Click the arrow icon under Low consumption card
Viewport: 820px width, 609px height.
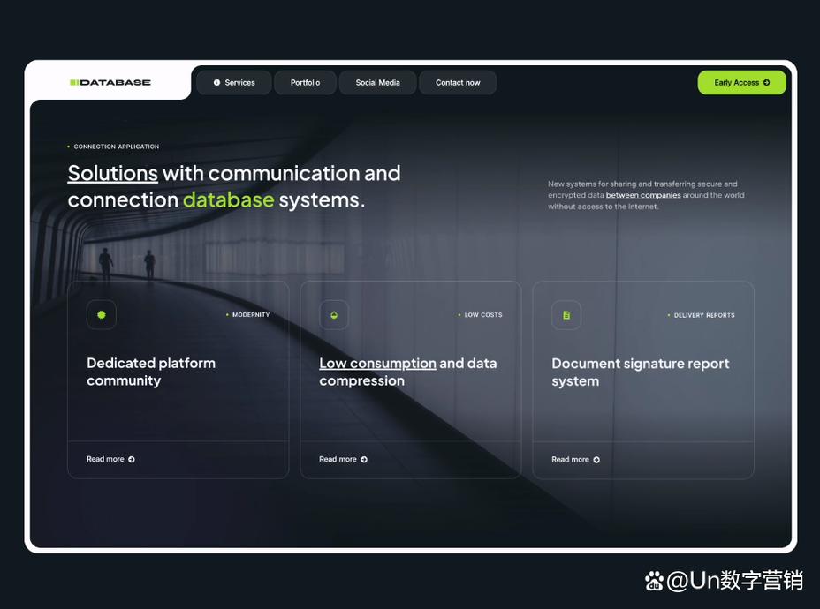pyautogui.click(x=364, y=460)
